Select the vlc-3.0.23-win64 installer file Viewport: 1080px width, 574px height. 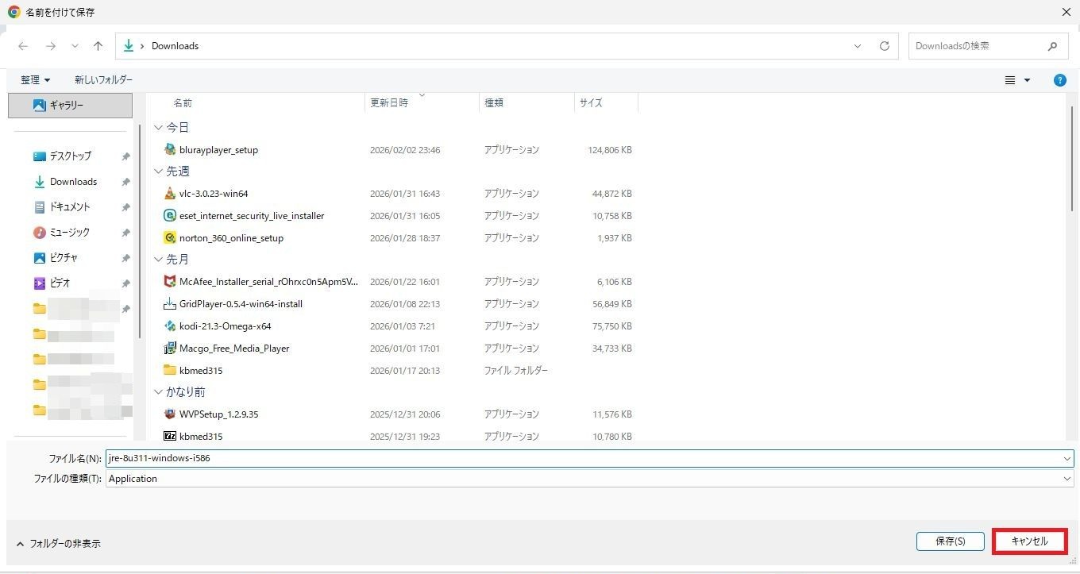(214, 194)
